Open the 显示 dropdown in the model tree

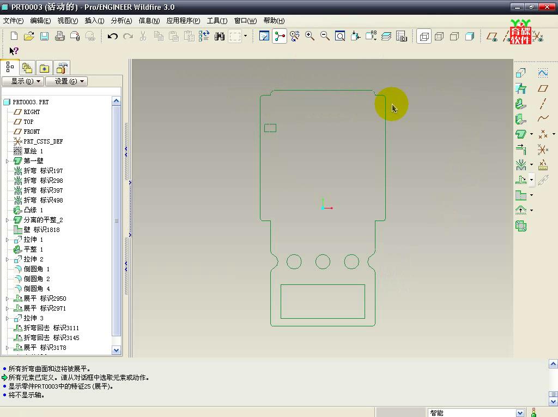click(x=23, y=81)
